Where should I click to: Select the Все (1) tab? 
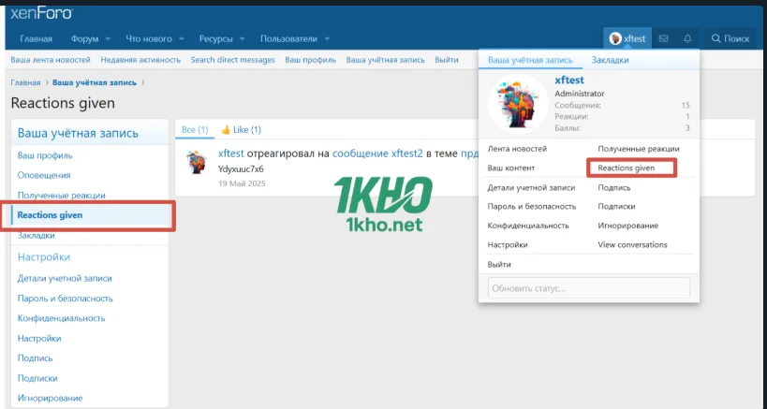[x=194, y=129]
